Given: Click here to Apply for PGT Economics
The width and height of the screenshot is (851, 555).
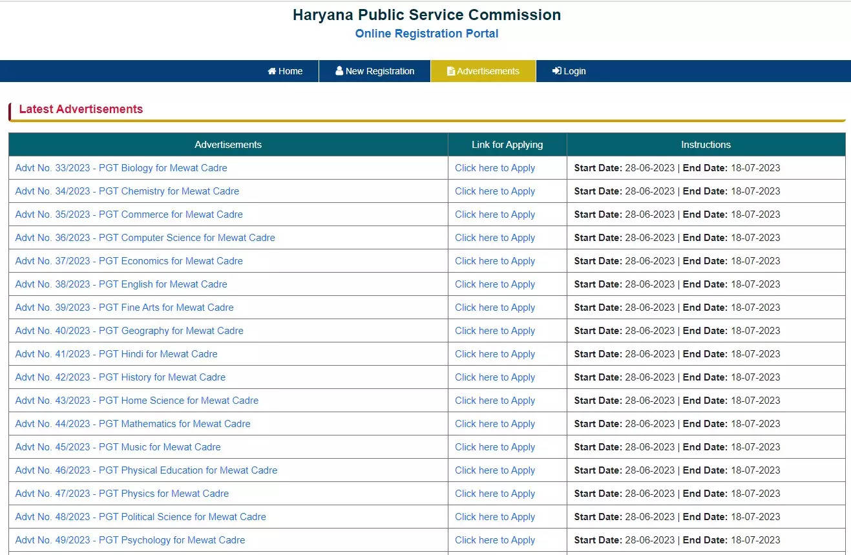Looking at the screenshot, I should tap(495, 261).
